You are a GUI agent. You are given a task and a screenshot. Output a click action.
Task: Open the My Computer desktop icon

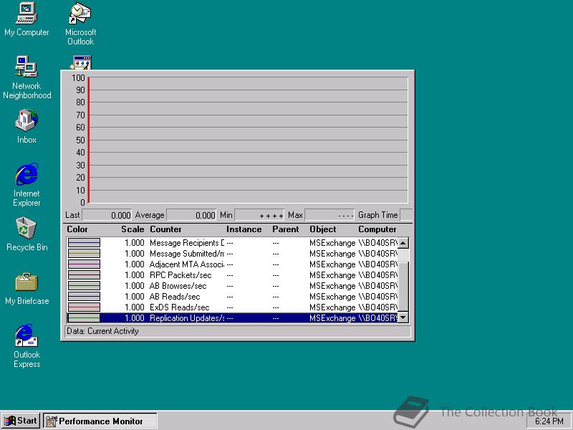(x=27, y=19)
